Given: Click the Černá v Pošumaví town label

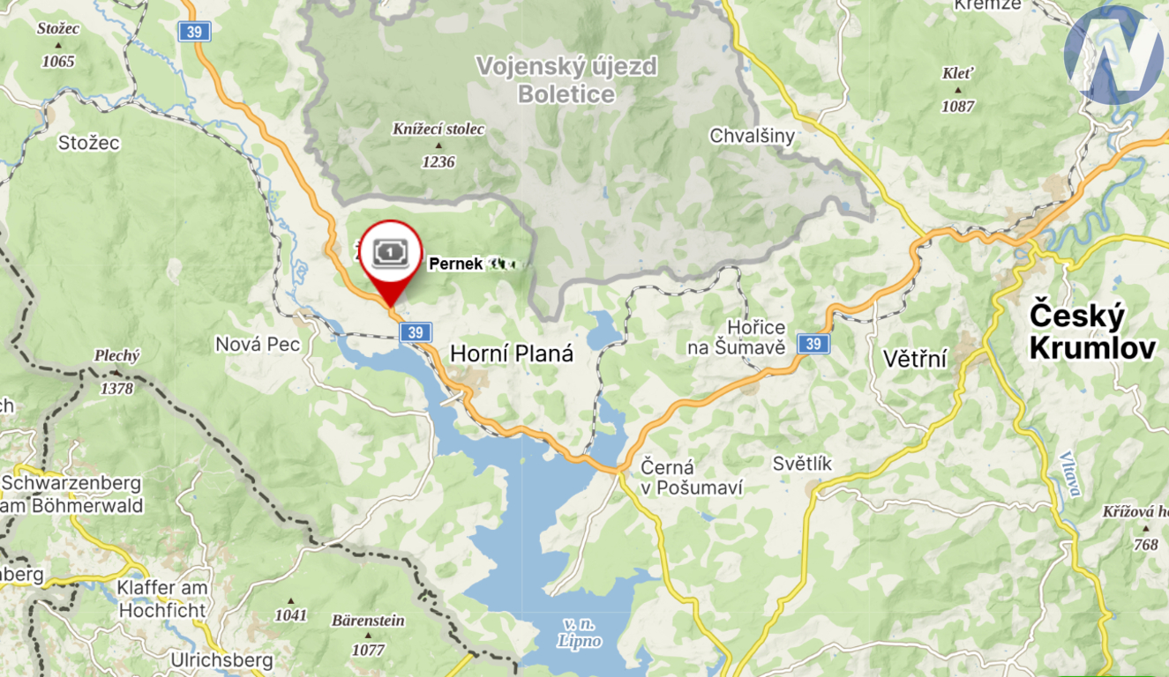Looking at the screenshot, I should (x=693, y=476).
